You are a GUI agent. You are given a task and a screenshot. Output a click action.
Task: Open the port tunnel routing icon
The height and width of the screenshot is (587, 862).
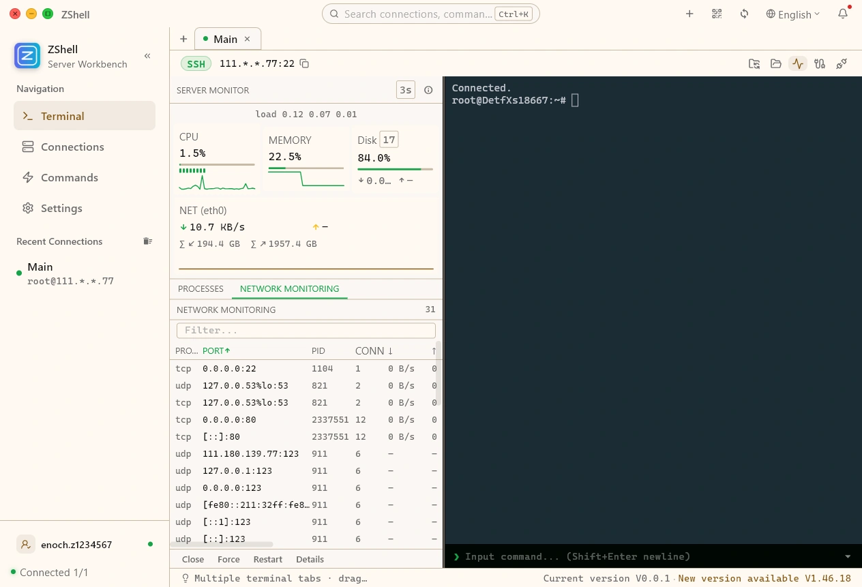[x=820, y=63]
